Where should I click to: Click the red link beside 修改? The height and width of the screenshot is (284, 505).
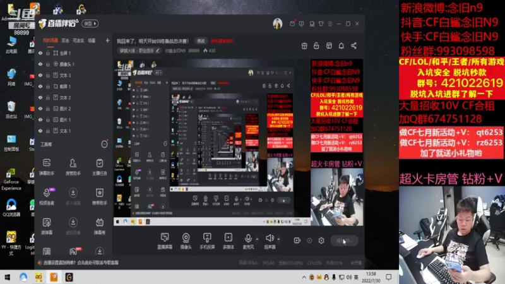click(x=222, y=41)
